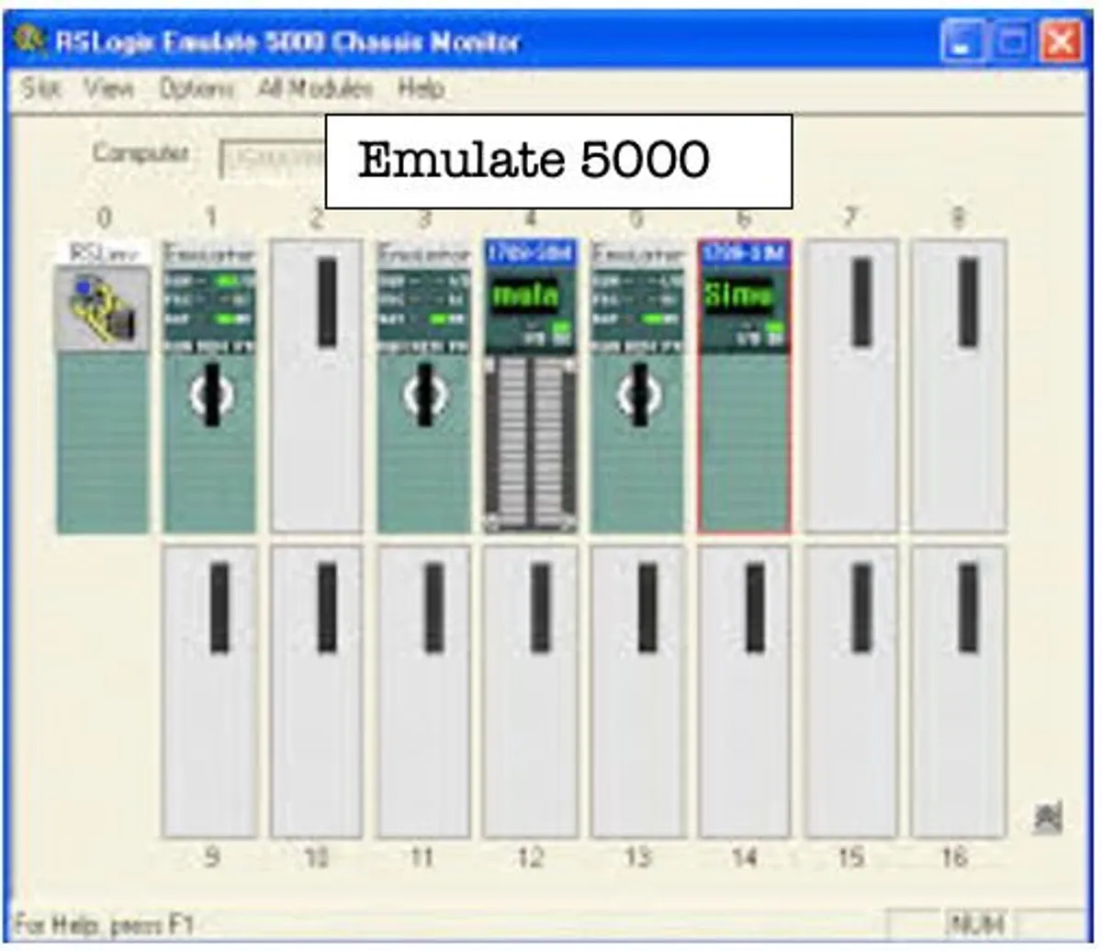1102x951 pixels.
Task: Click the 'For Help, press F1' status text
Action: coord(105,924)
